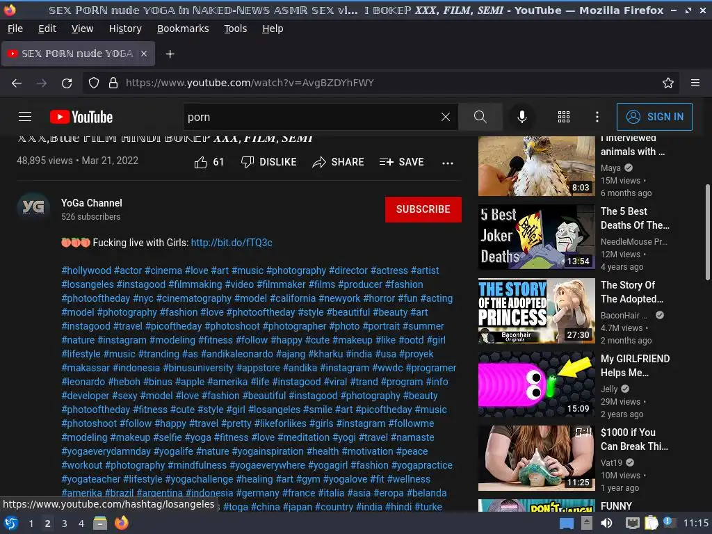Open The Story Of The Adopted Princess thumbnail

point(536,311)
